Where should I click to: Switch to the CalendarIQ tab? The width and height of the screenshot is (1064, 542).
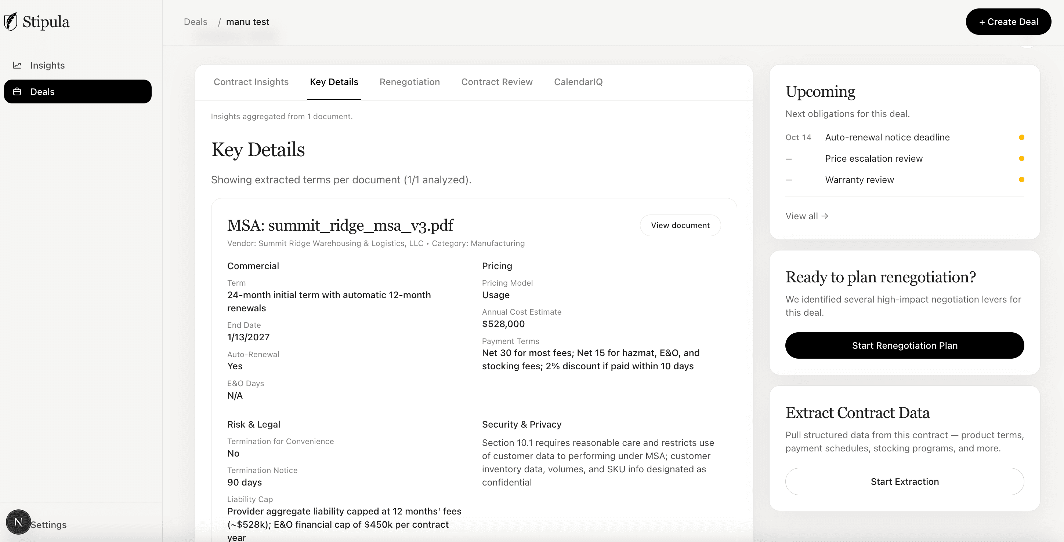click(x=578, y=82)
